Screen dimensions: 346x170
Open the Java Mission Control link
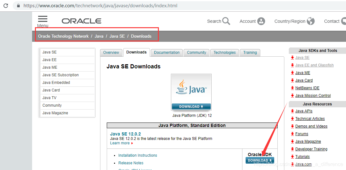coord(313,95)
